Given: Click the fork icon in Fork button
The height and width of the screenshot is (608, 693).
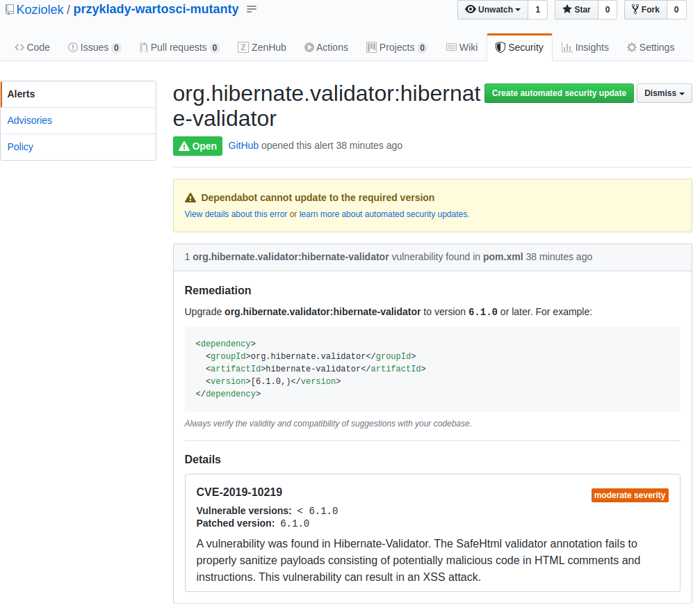Looking at the screenshot, I should pyautogui.click(x=635, y=9).
